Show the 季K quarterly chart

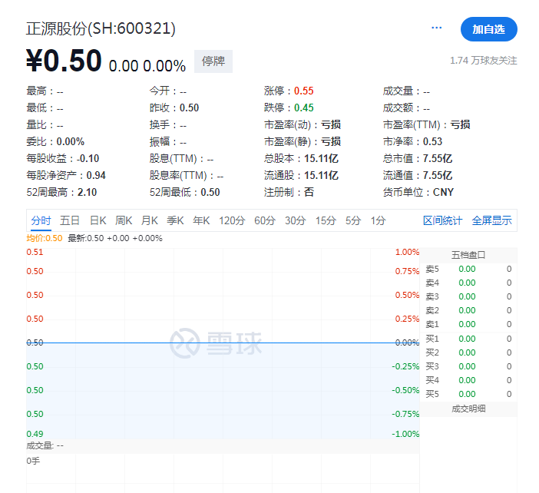pos(175,220)
